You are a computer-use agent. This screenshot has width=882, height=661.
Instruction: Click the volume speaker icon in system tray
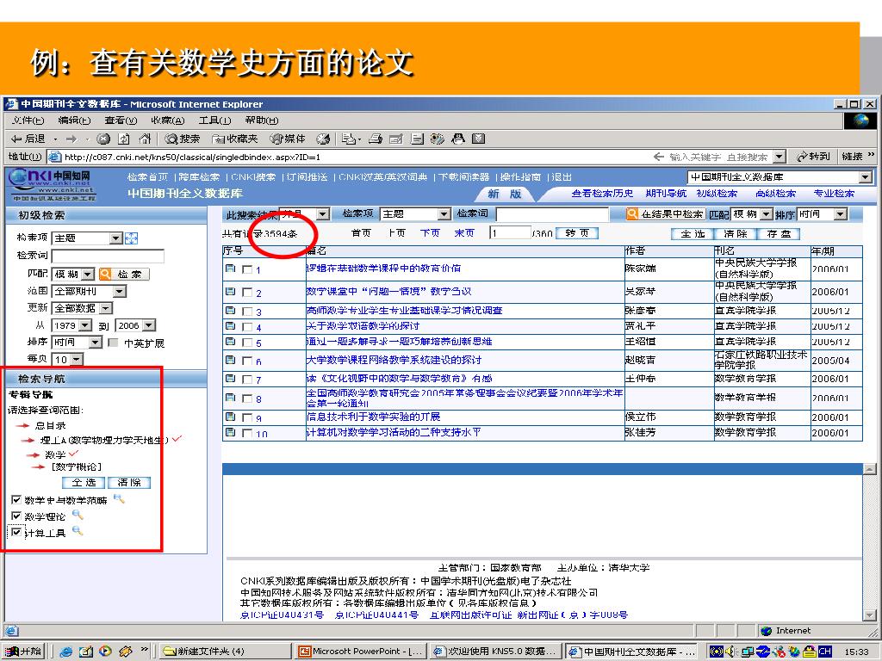pos(732,652)
